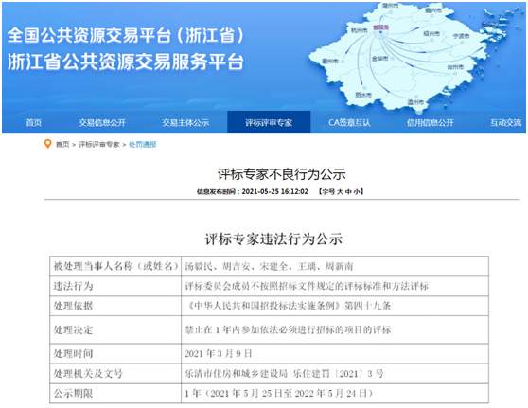Screen dimensions: 528x408
Task: Click the cell 乐清市住房和城乡建设局 乐住建罚〔2021〕3号
Action: pyautogui.click(x=335, y=373)
